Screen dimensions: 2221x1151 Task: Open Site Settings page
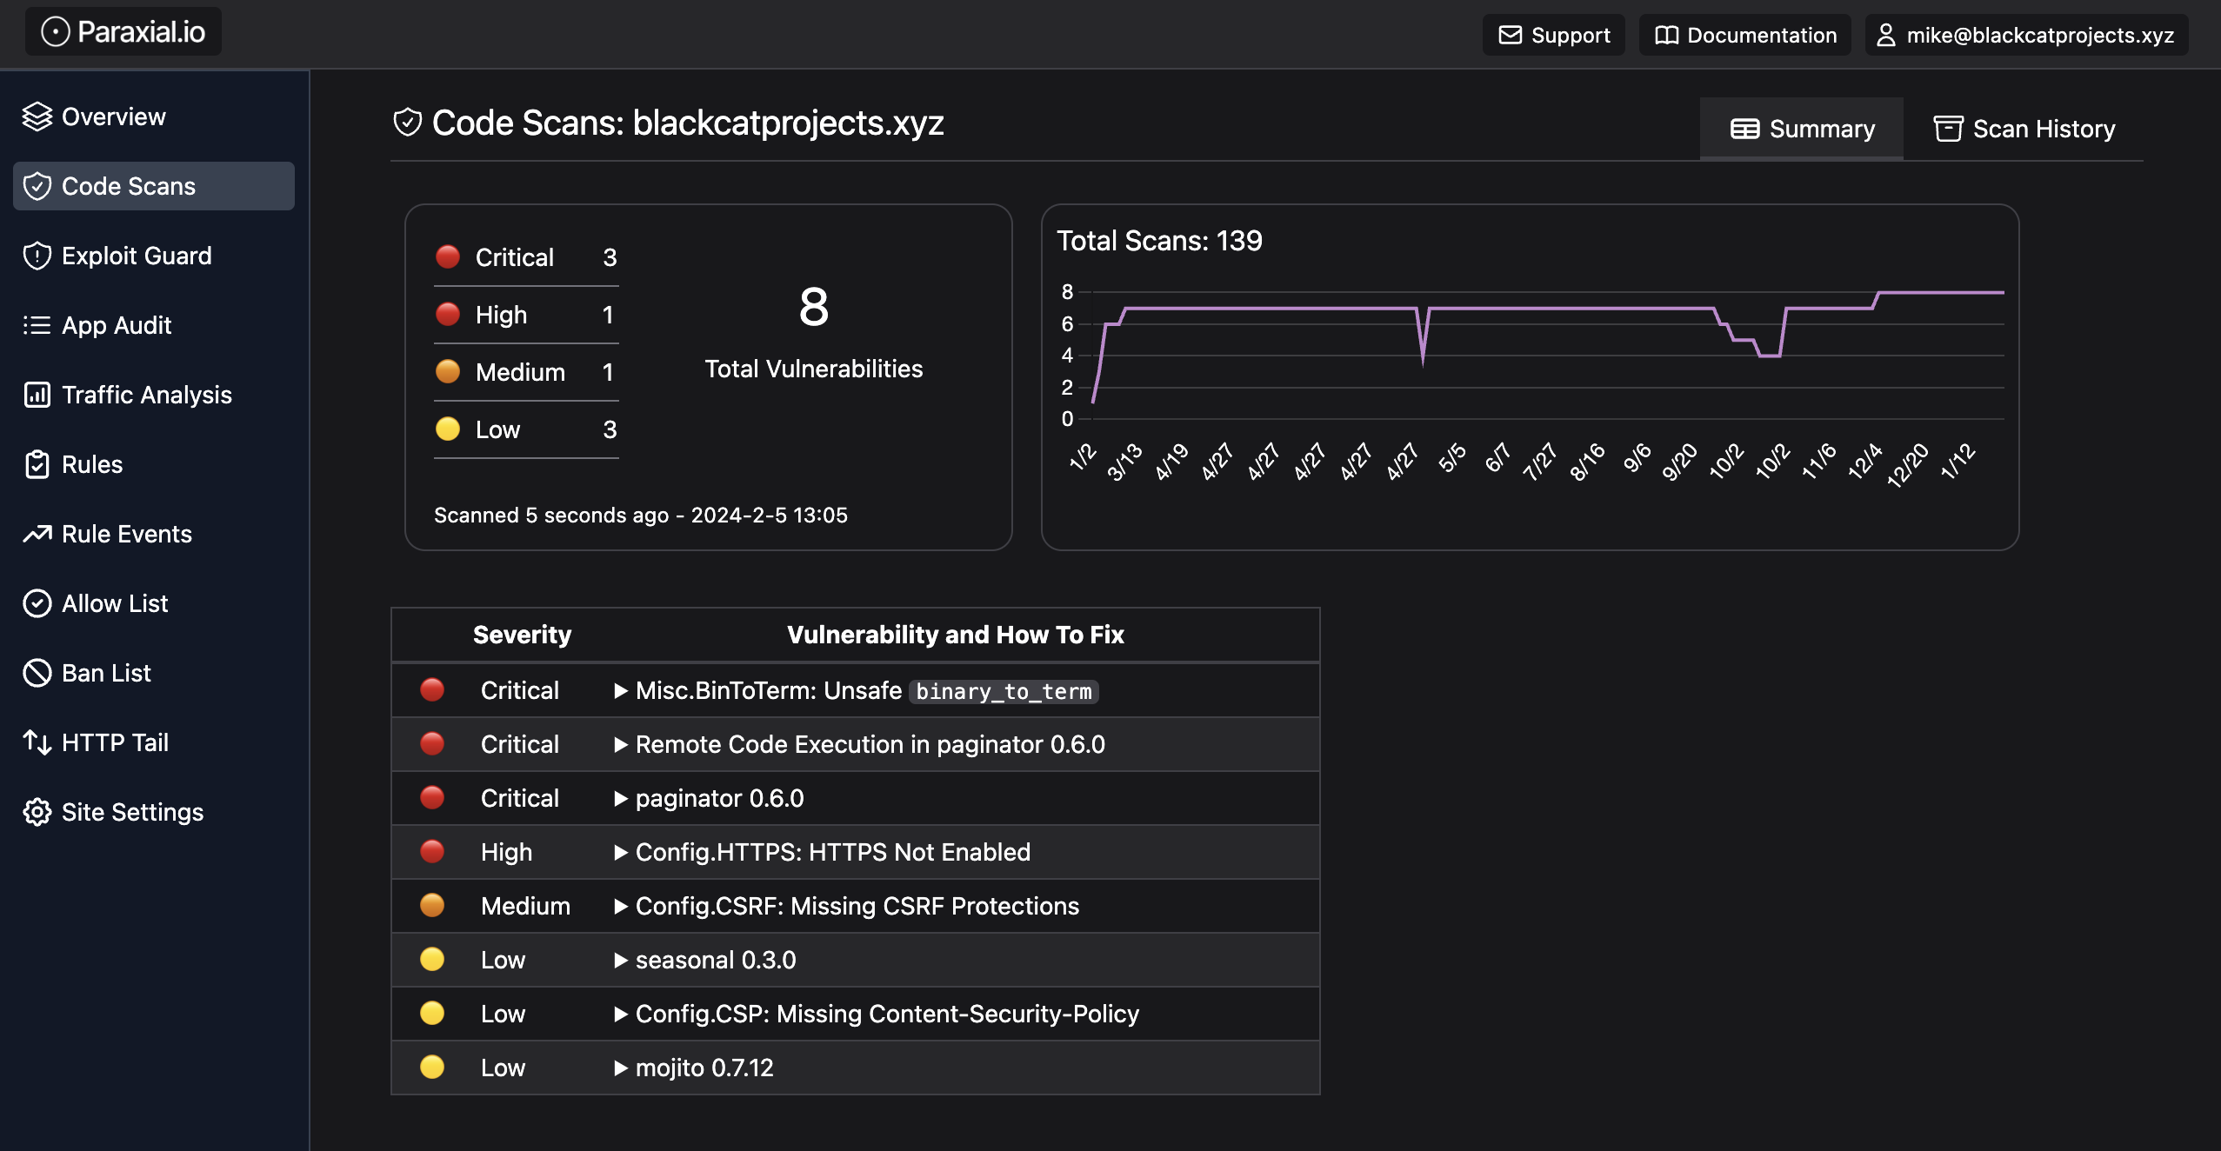(154, 812)
